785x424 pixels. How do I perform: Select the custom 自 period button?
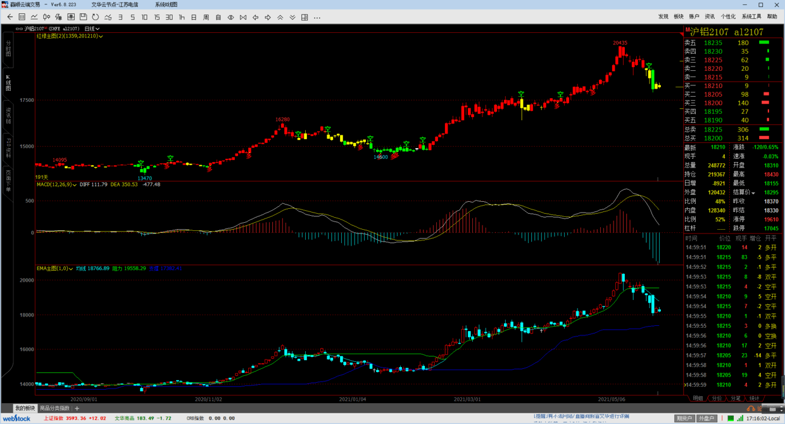tap(218, 17)
